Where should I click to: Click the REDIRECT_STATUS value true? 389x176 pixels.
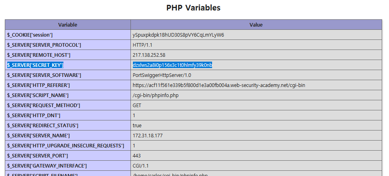137,125
